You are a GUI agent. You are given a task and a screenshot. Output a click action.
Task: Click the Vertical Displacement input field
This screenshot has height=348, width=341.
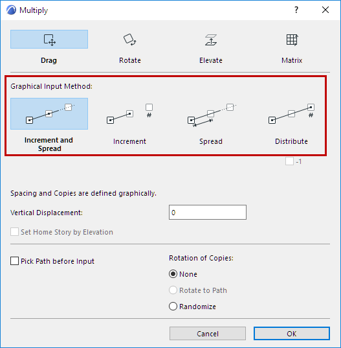coord(208,213)
